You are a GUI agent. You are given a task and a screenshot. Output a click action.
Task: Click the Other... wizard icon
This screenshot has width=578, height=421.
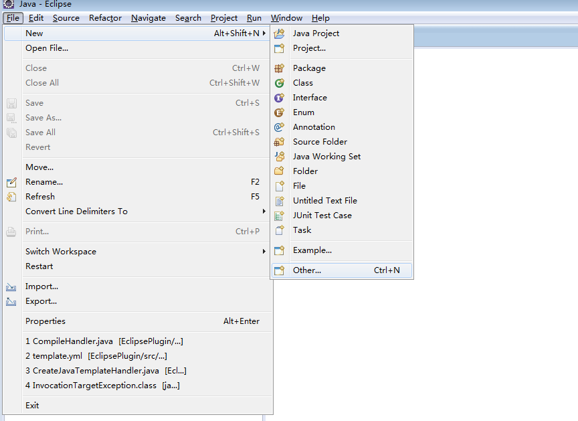280,270
